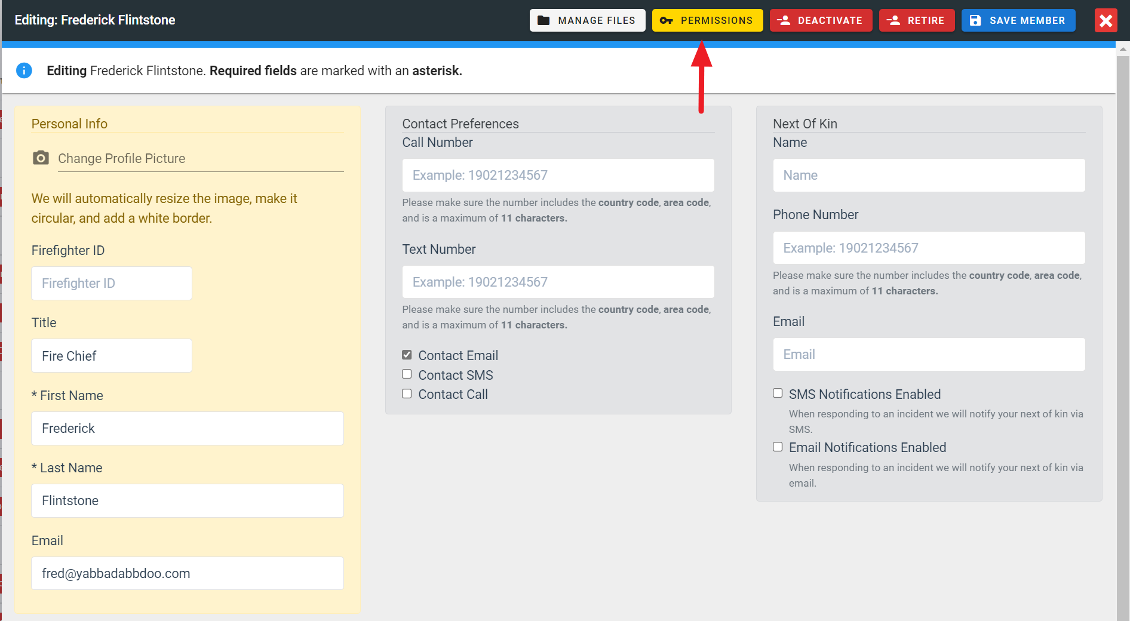This screenshot has height=621, width=1130.
Task: Check SMS Notifications Enabled for next of kin
Action: tap(778, 393)
